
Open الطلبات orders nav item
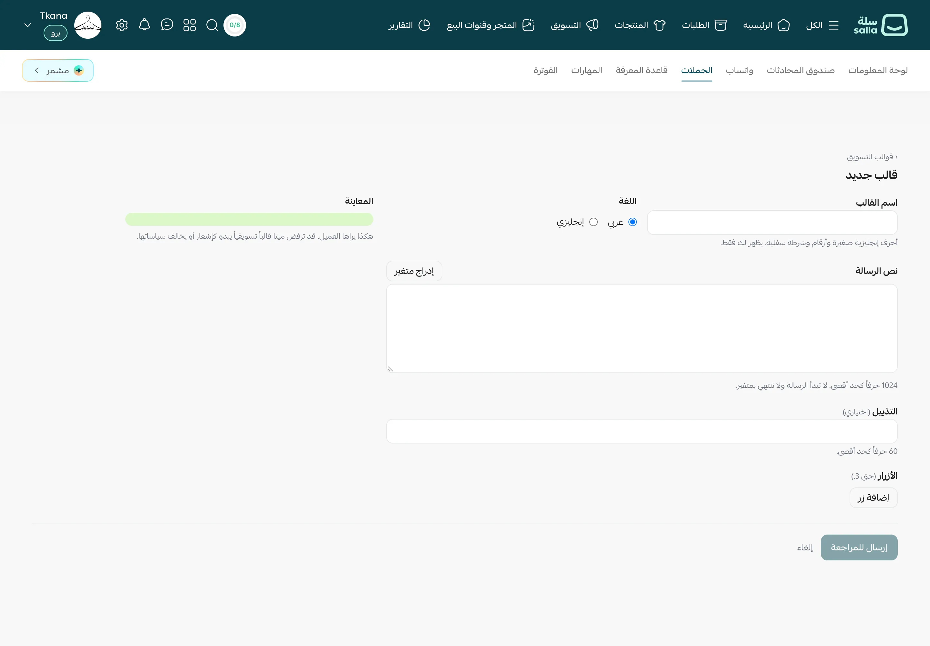[x=704, y=25]
